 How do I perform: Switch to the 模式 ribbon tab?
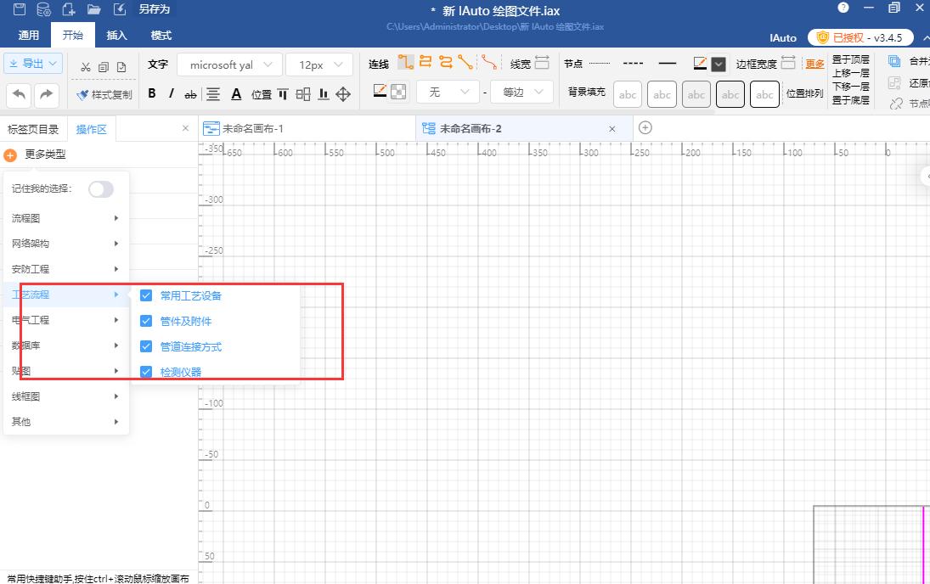tap(161, 36)
